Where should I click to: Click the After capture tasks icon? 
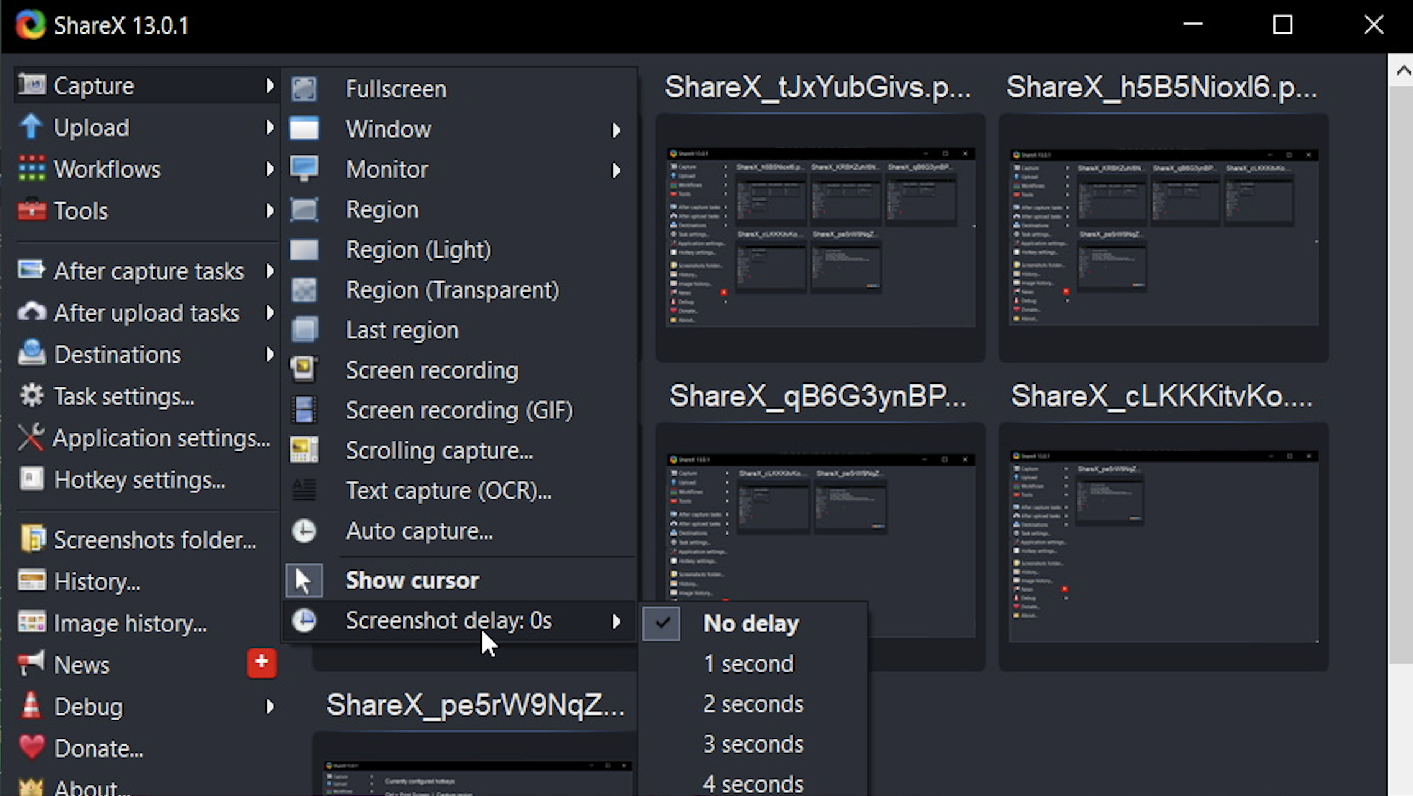31,270
